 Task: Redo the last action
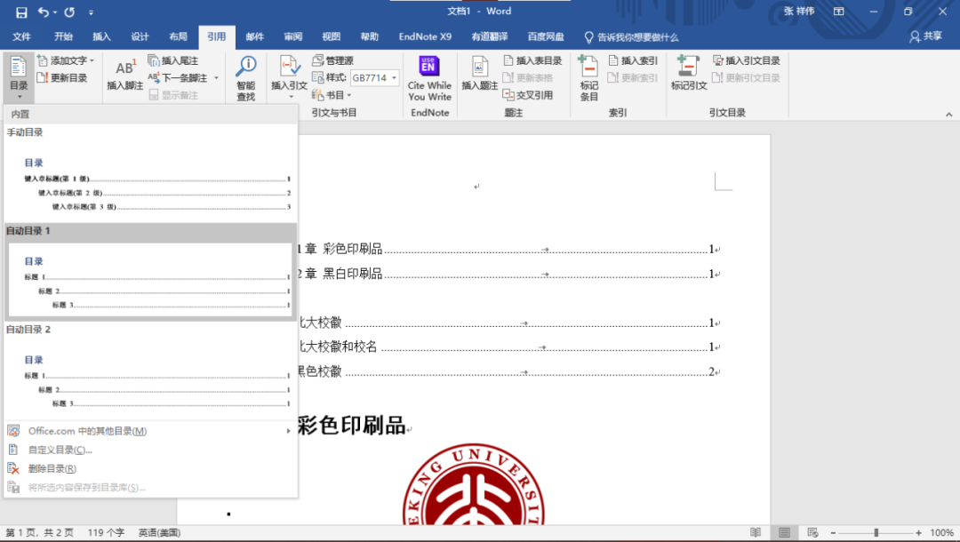click(69, 12)
